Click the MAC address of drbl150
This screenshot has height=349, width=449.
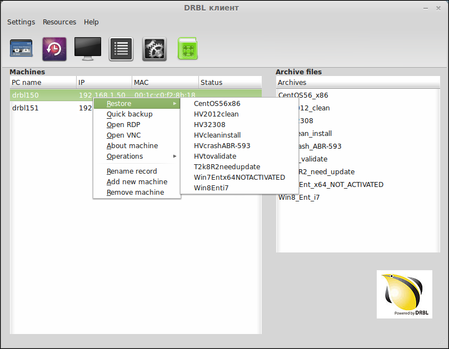click(x=165, y=95)
